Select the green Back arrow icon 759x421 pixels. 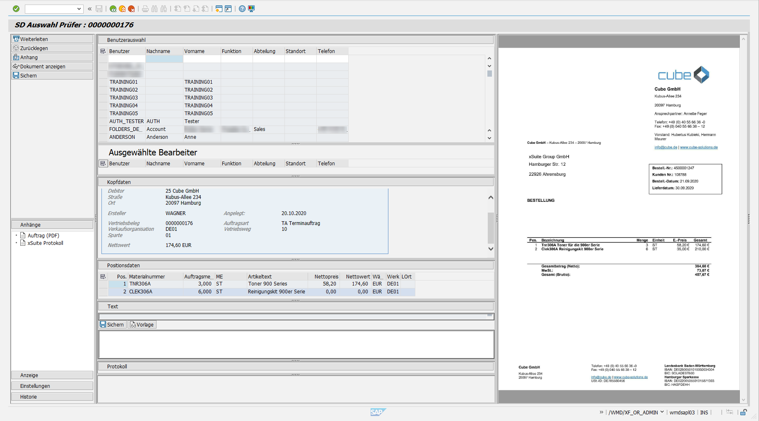coord(113,8)
